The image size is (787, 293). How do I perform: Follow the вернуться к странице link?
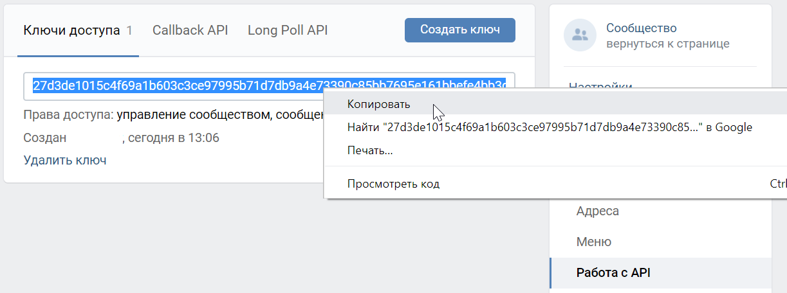667,44
